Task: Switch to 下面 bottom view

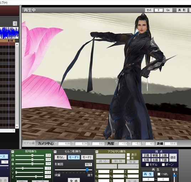Action: pyautogui.click(x=164, y=160)
